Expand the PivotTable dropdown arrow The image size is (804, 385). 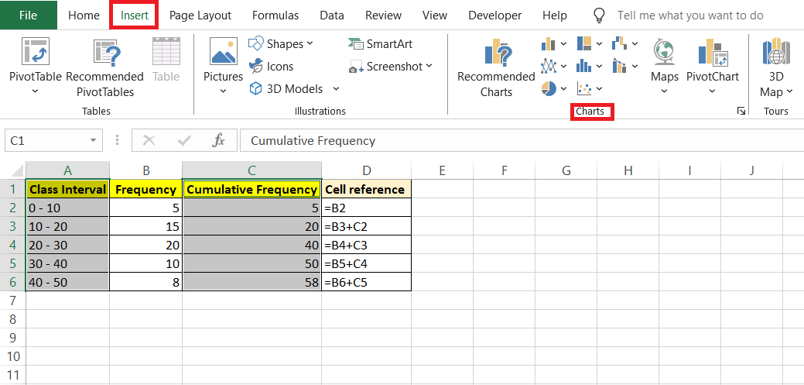pyautogui.click(x=36, y=91)
